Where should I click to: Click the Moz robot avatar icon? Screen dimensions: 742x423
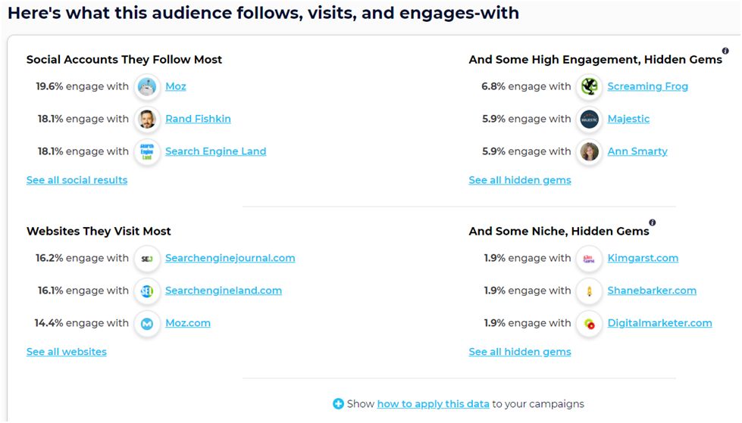tap(147, 87)
